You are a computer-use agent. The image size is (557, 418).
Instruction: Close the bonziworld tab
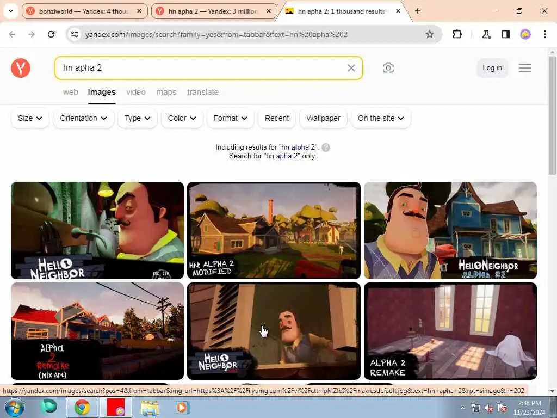(x=140, y=11)
